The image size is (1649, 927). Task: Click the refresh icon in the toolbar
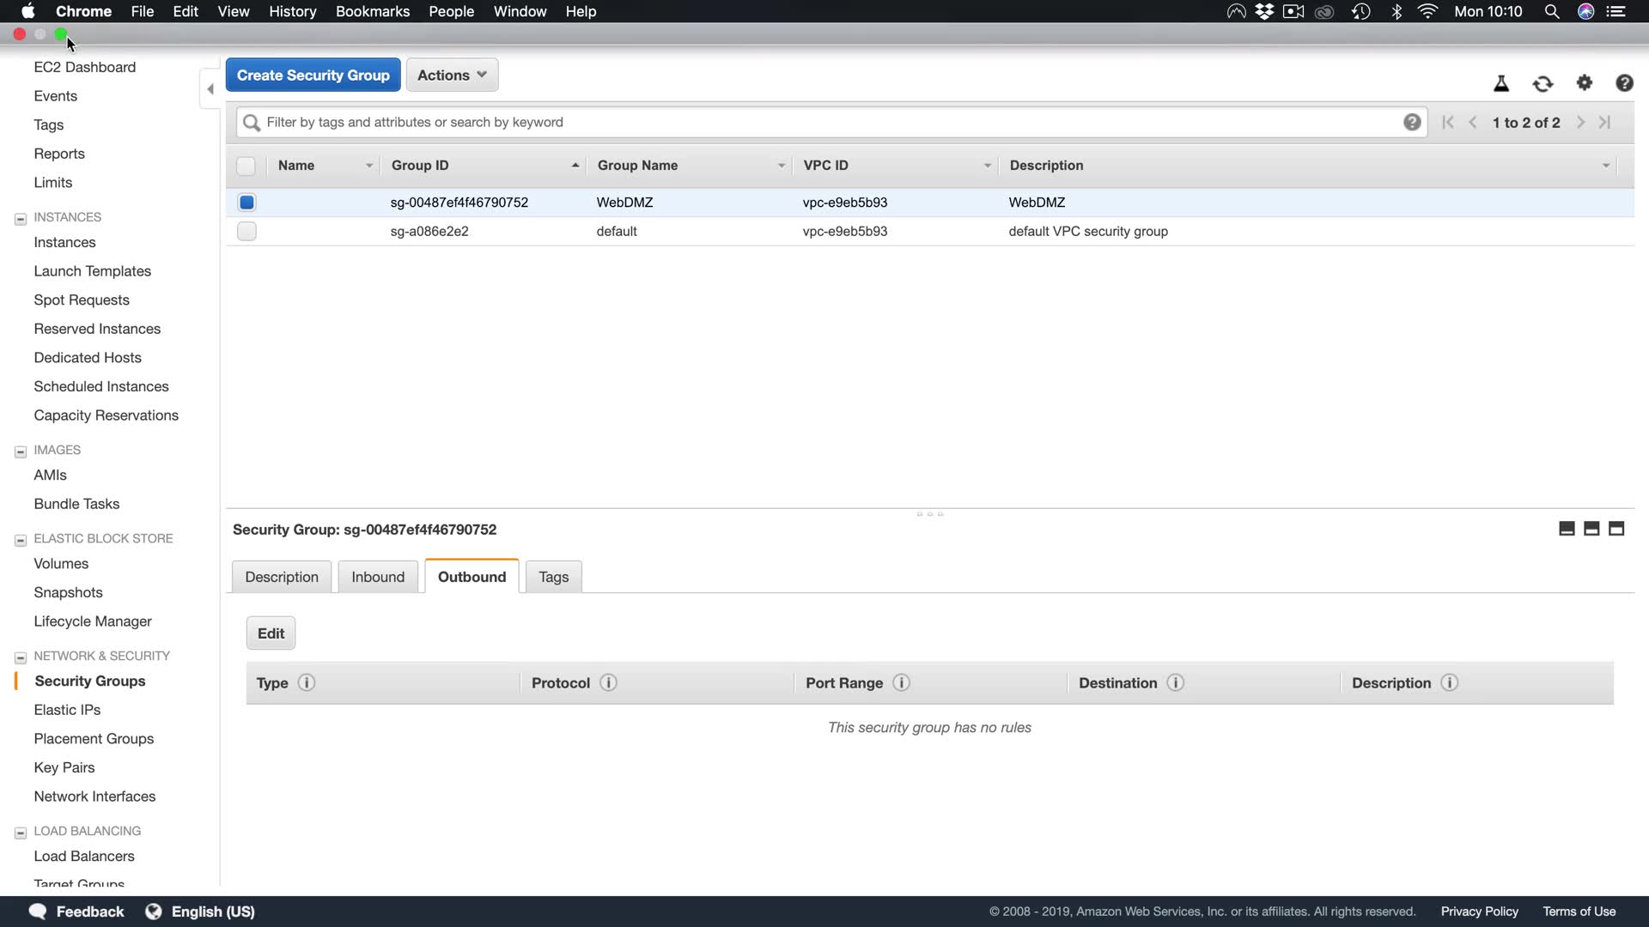click(1543, 83)
